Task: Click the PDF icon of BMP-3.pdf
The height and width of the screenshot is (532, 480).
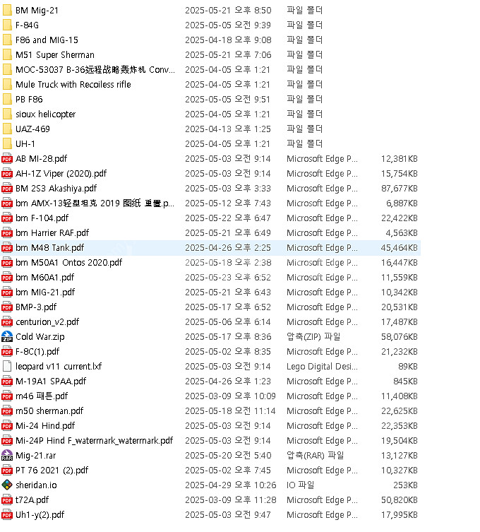Action: pyautogui.click(x=7, y=307)
